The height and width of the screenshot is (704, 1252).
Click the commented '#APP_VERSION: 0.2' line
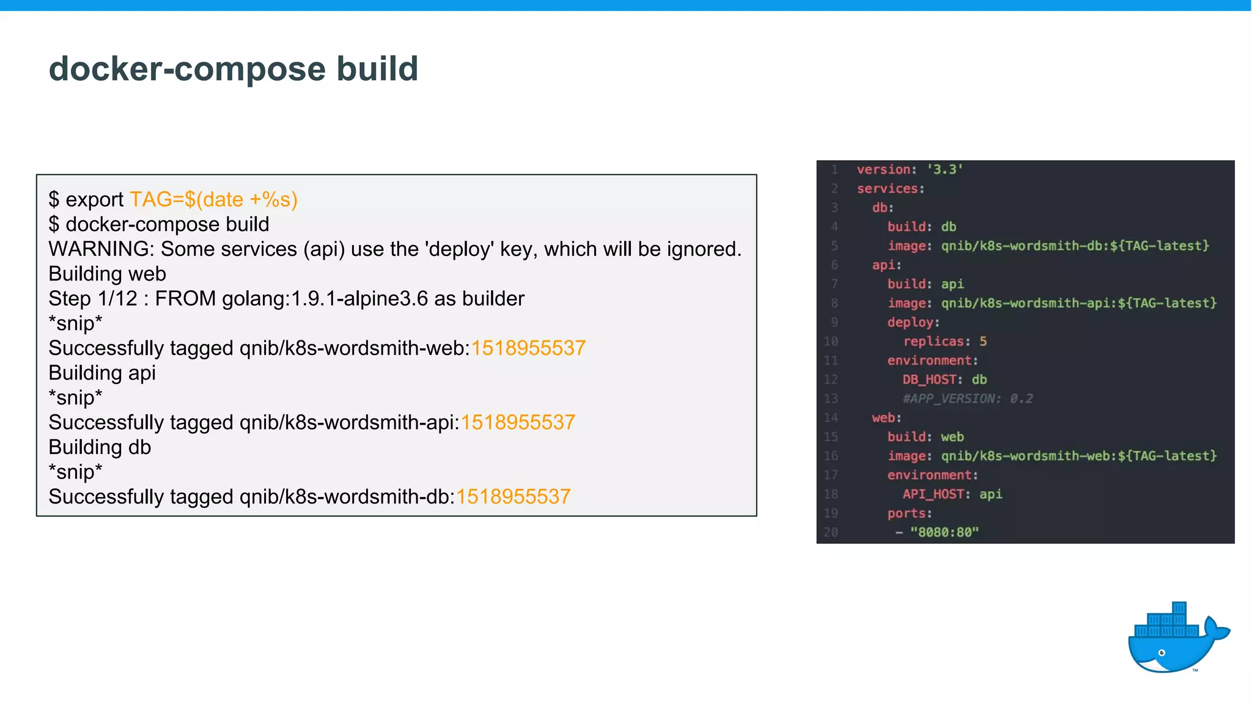point(968,398)
